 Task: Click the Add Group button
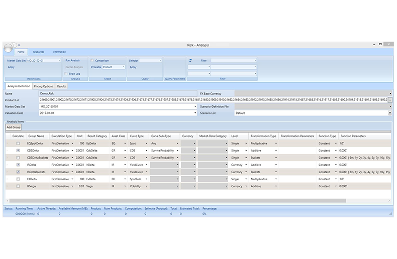pos(14,127)
